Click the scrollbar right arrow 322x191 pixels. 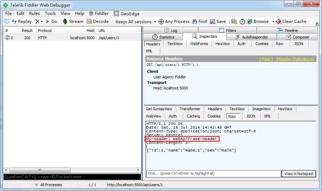point(138,170)
